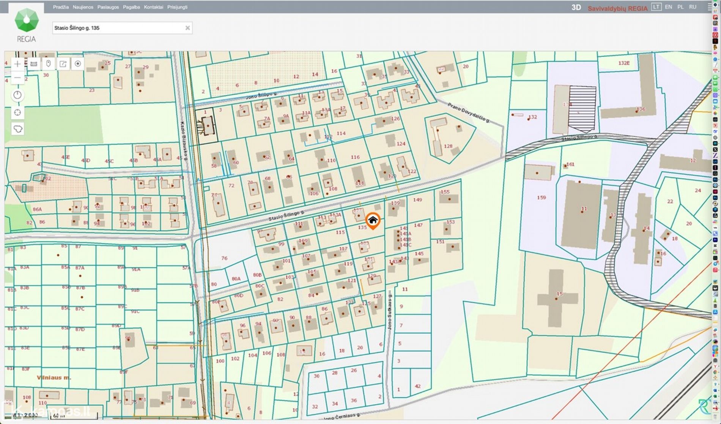Viewport: 721px width, 424px height.
Task: Open the Paslaugos menu item
Action: tap(108, 7)
